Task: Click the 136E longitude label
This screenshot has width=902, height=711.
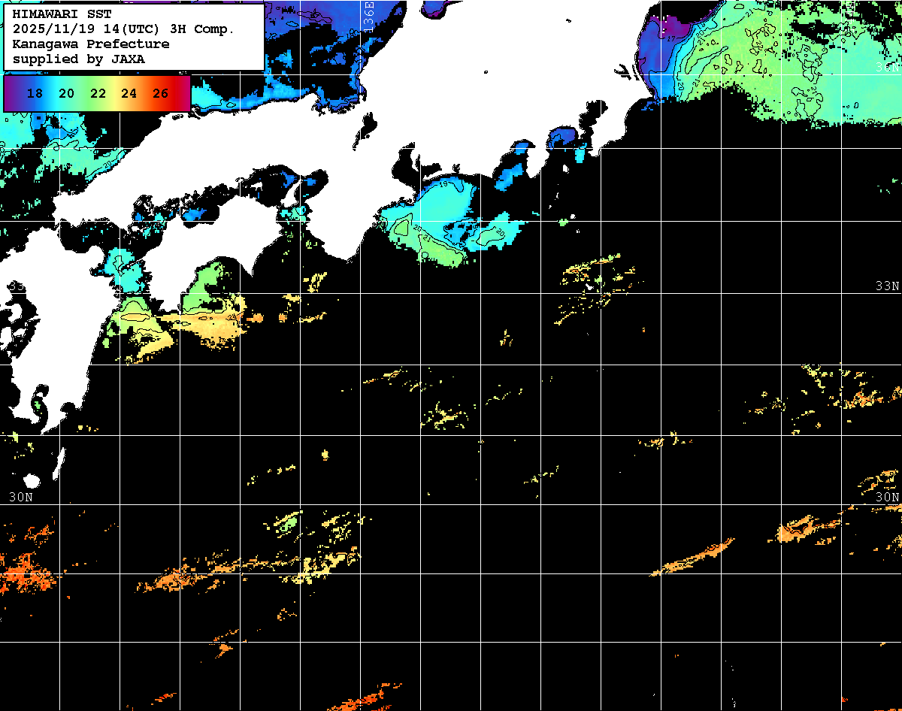Action: pos(368,14)
